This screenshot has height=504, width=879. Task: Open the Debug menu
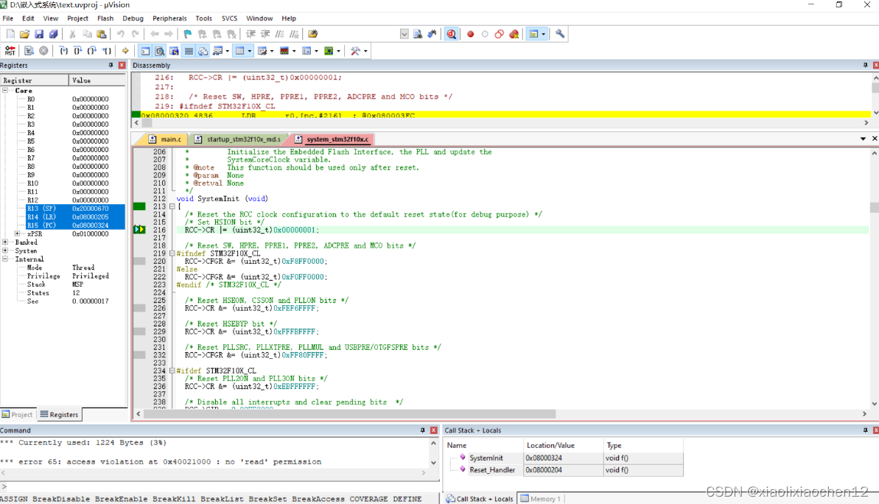(x=133, y=18)
